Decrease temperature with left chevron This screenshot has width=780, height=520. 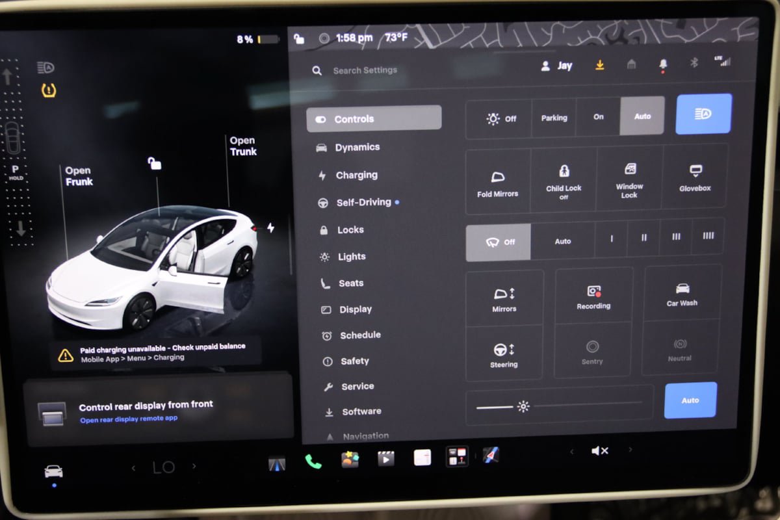coord(133,467)
